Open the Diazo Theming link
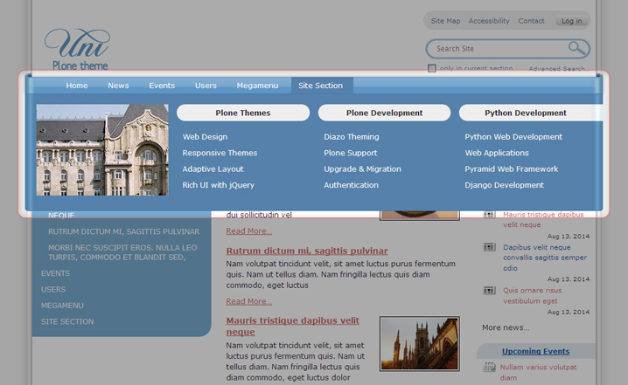This screenshot has width=628, height=385. (352, 137)
